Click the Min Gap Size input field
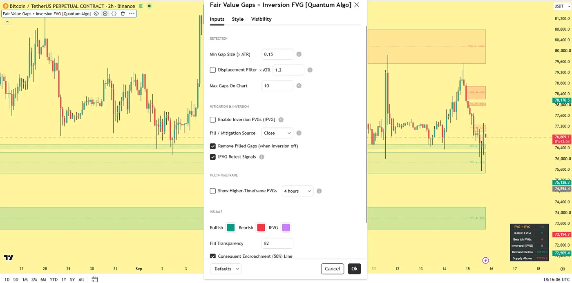The image size is (572, 283). point(277,54)
